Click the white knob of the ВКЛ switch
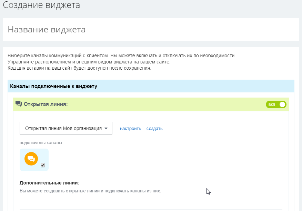Screen dimensions: 302x211 point(282,104)
